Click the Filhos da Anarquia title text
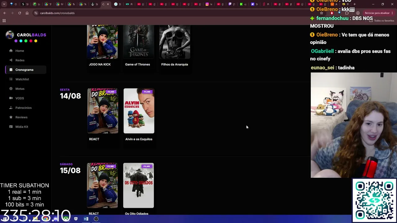 point(175,64)
